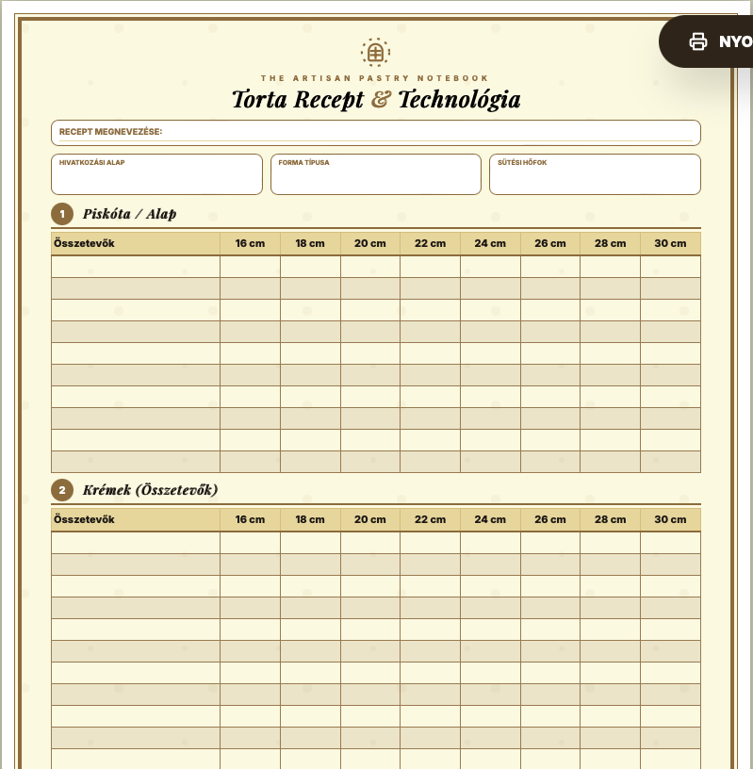Click the section number 1 badge
The image size is (753, 769).
tap(62, 214)
